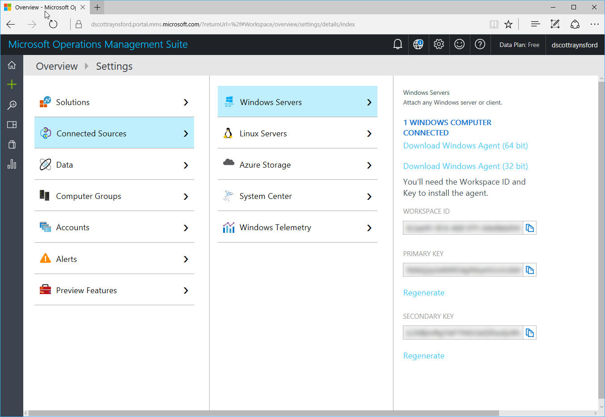Viewport: 605px width, 417px height.
Task: Expand Windows Telemetry row chevron
Action: coord(369,228)
